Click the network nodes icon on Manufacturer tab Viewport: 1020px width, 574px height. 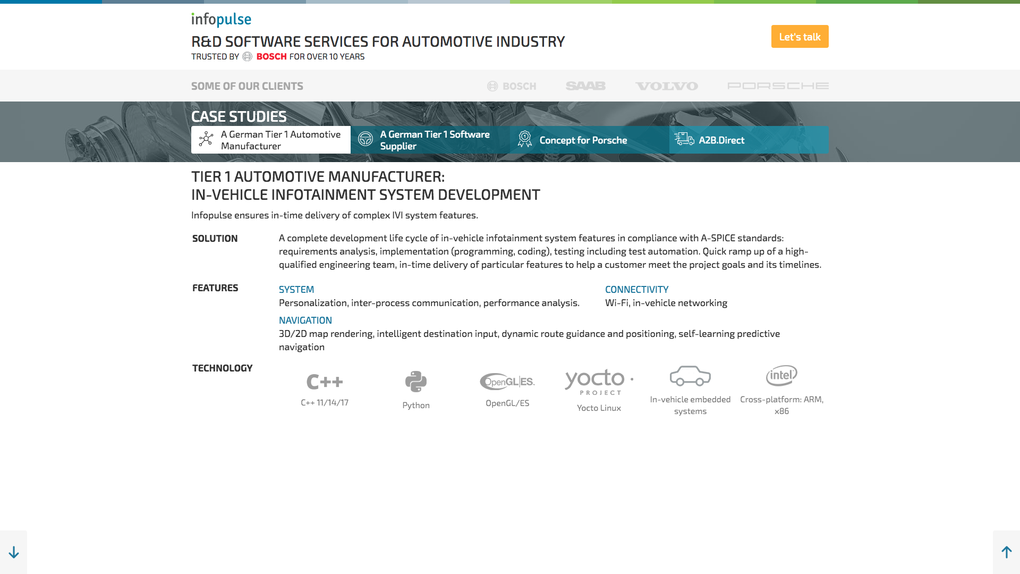point(206,139)
